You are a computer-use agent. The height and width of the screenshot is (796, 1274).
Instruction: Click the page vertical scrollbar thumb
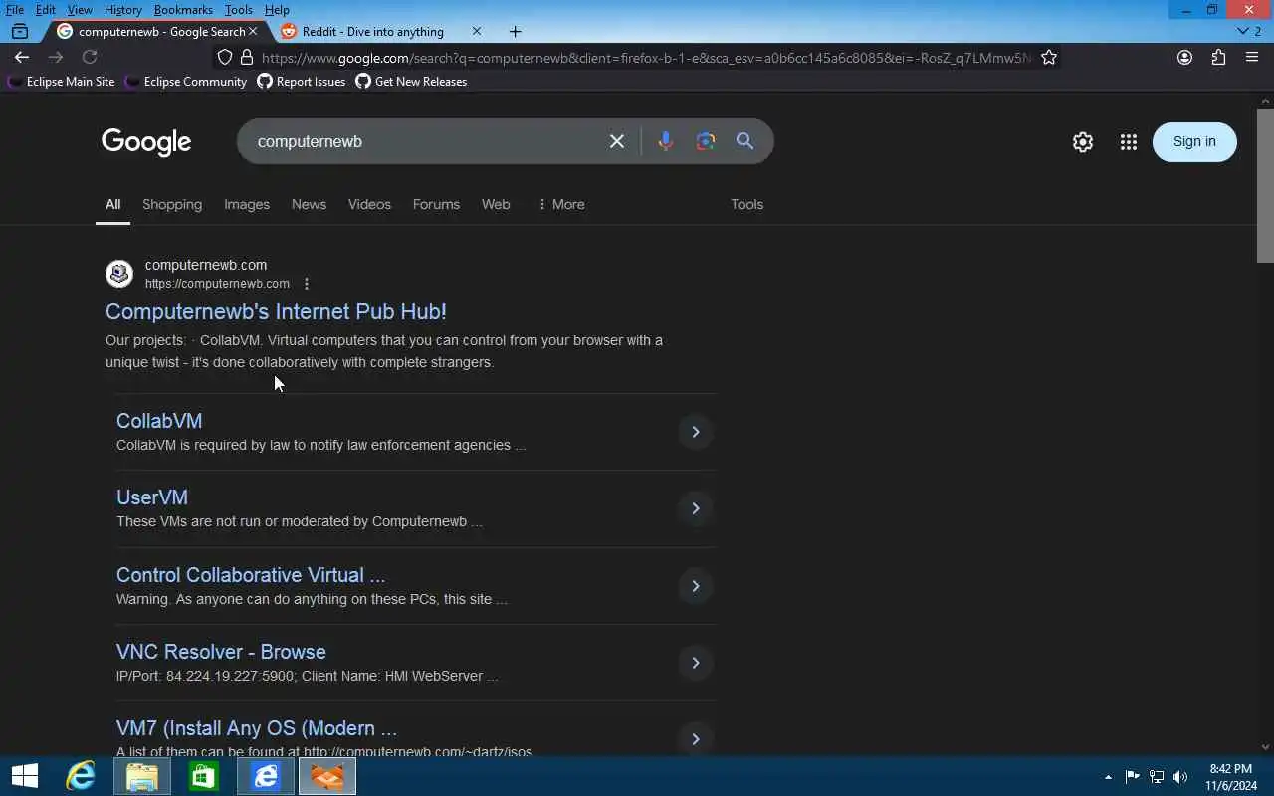[1265, 185]
